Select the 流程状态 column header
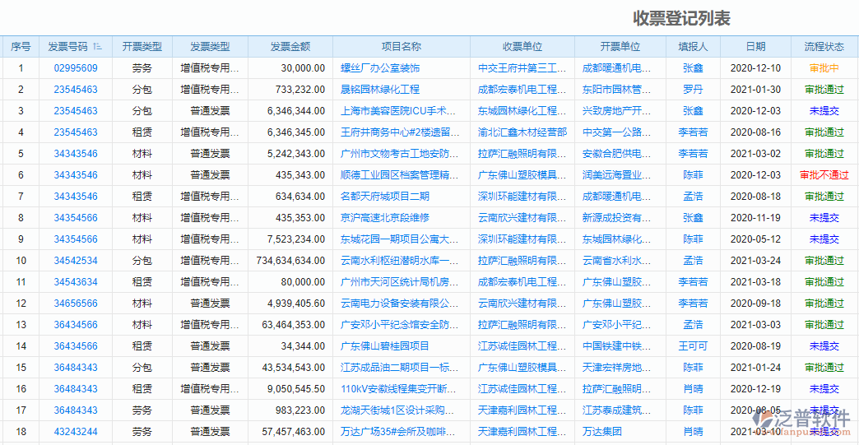This screenshot has width=859, height=445. (x=824, y=47)
